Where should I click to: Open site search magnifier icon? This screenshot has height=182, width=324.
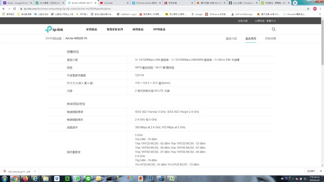[x=274, y=29]
